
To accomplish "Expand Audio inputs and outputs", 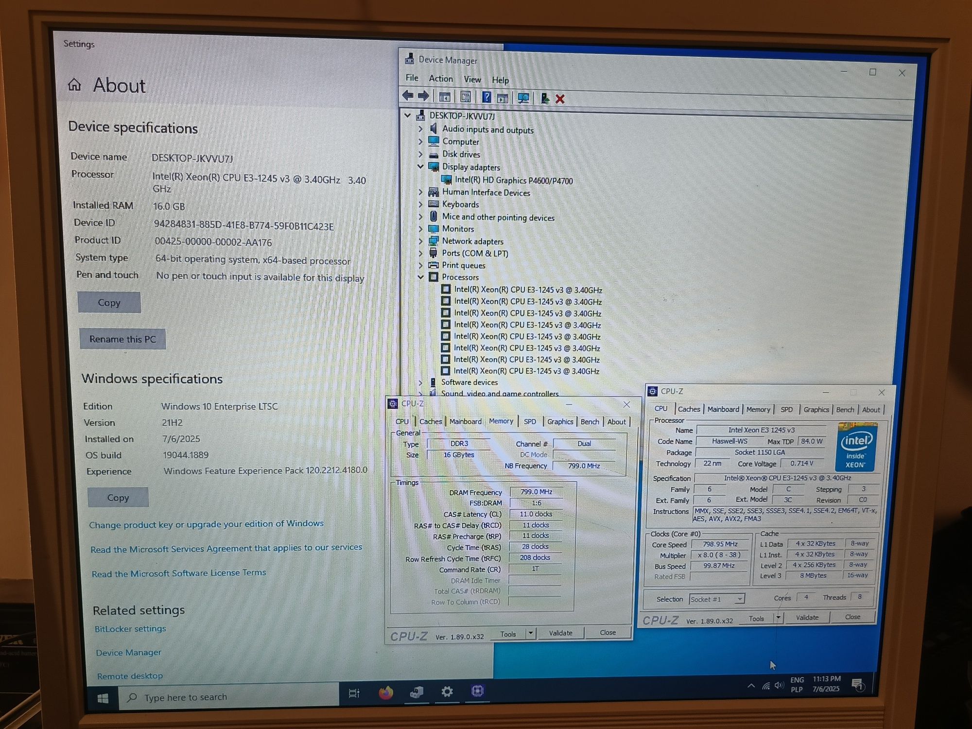I will click(420, 129).
